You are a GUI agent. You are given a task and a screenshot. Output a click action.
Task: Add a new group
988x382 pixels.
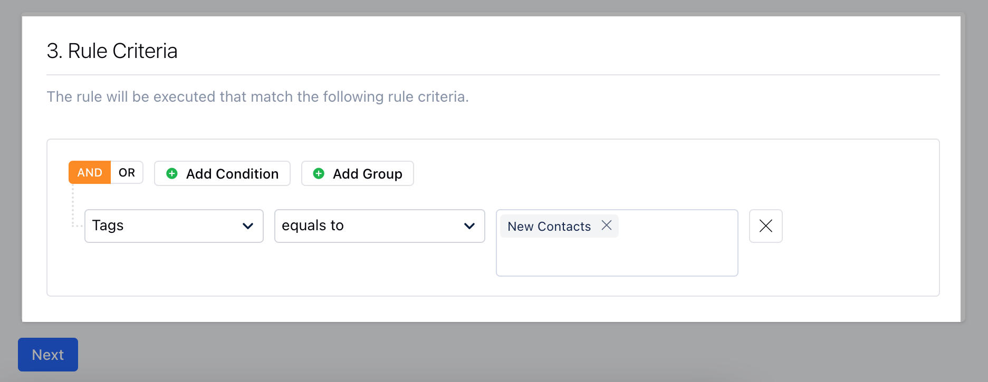(x=358, y=173)
